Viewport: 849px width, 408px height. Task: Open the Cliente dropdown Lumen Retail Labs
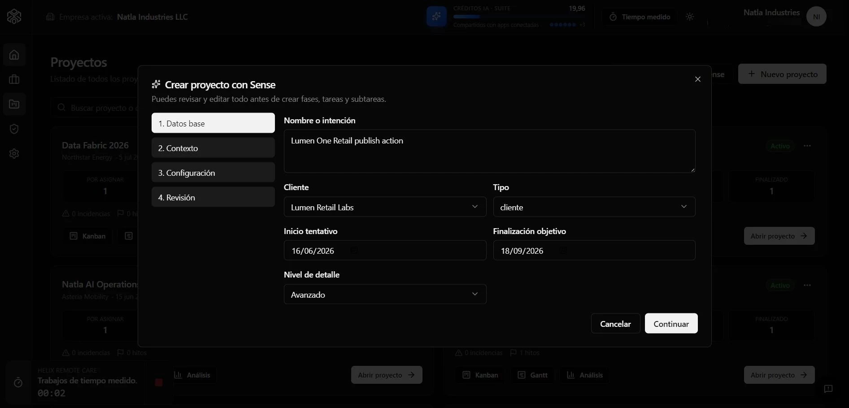point(385,207)
